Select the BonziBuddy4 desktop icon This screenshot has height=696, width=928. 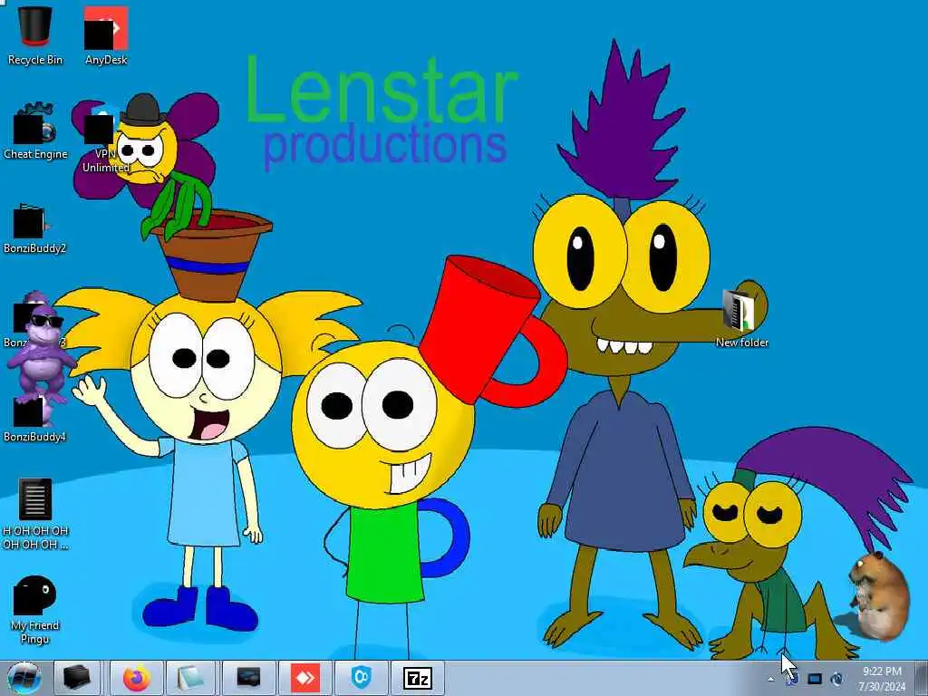pos(34,419)
